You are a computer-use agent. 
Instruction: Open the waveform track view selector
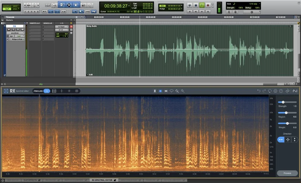16,33
